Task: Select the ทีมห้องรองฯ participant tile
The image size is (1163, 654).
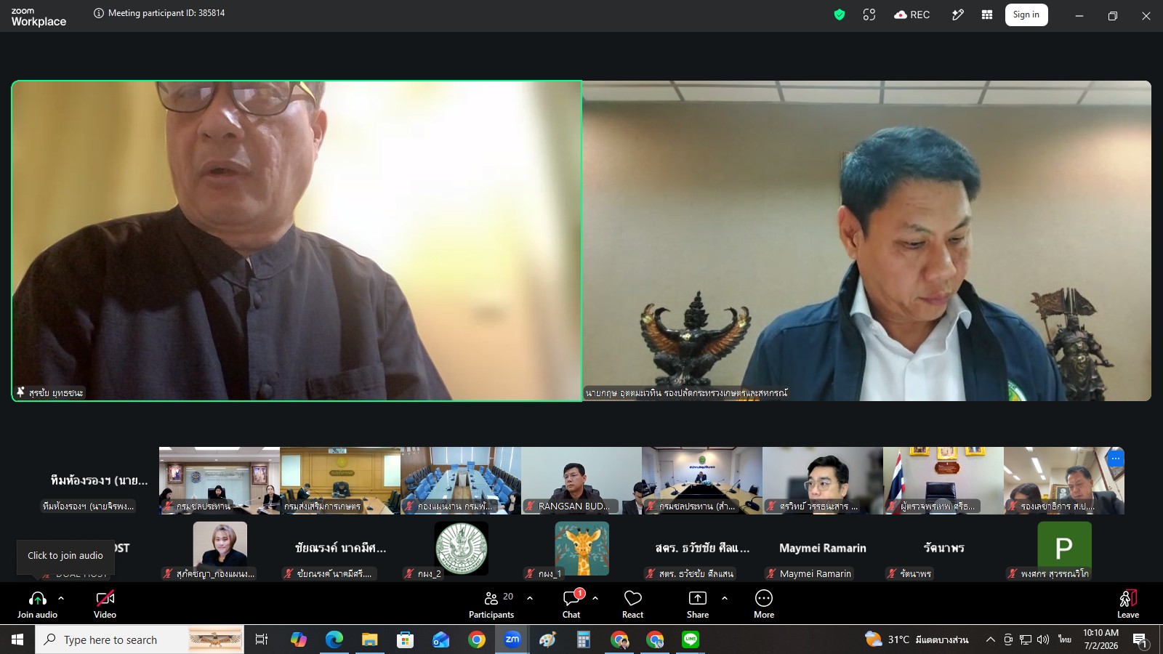Action: click(99, 480)
